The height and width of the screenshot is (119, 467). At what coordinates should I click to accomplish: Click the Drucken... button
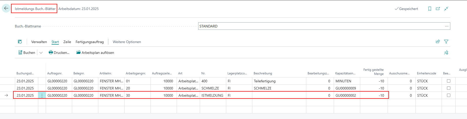tap(59, 53)
